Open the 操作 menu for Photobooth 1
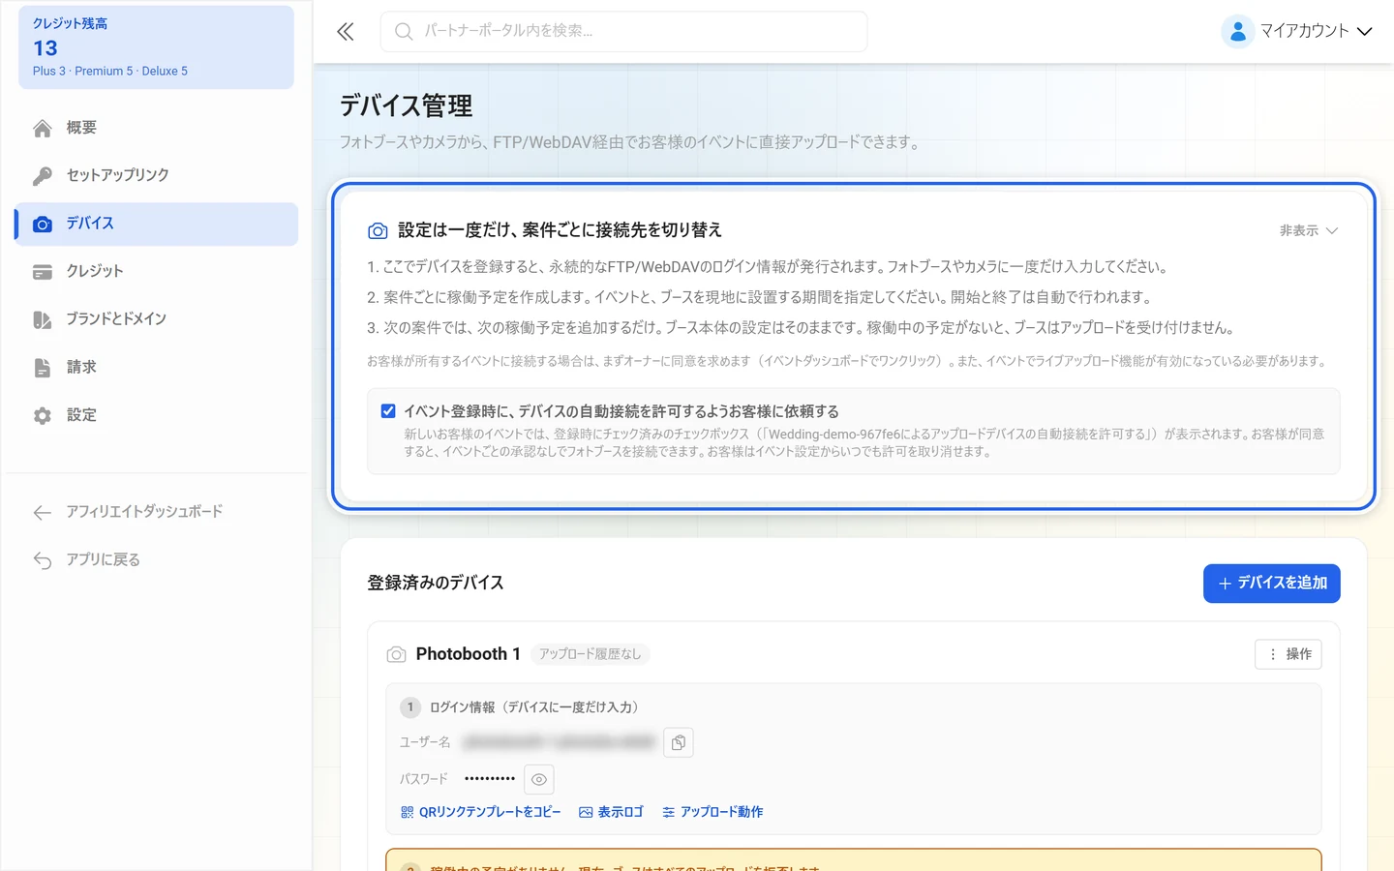This screenshot has height=871, width=1394. 1288,654
